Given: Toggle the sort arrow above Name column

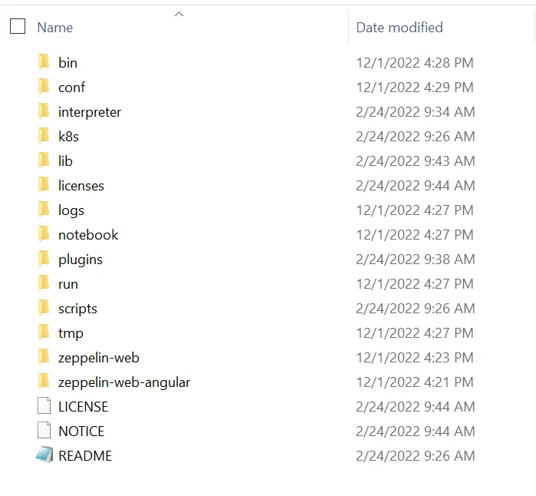Looking at the screenshot, I should click(179, 14).
